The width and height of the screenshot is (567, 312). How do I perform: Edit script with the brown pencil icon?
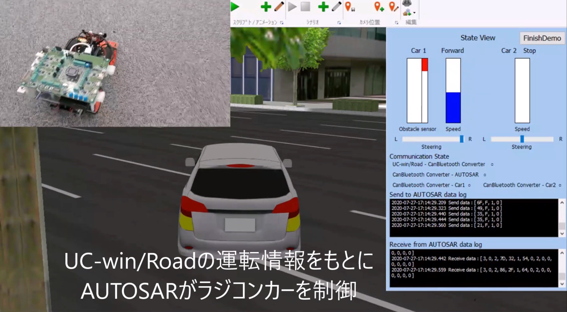279,7
